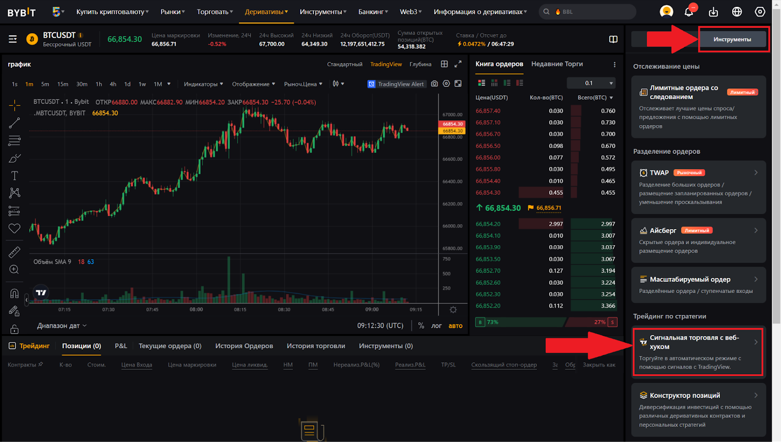781x442 pixels.
Task: Switch to the Стандартный chart mode
Action: (345, 64)
